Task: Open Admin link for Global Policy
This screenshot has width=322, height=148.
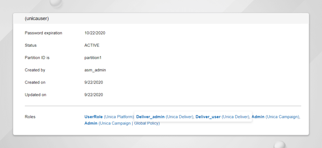Action: [x=91, y=123]
